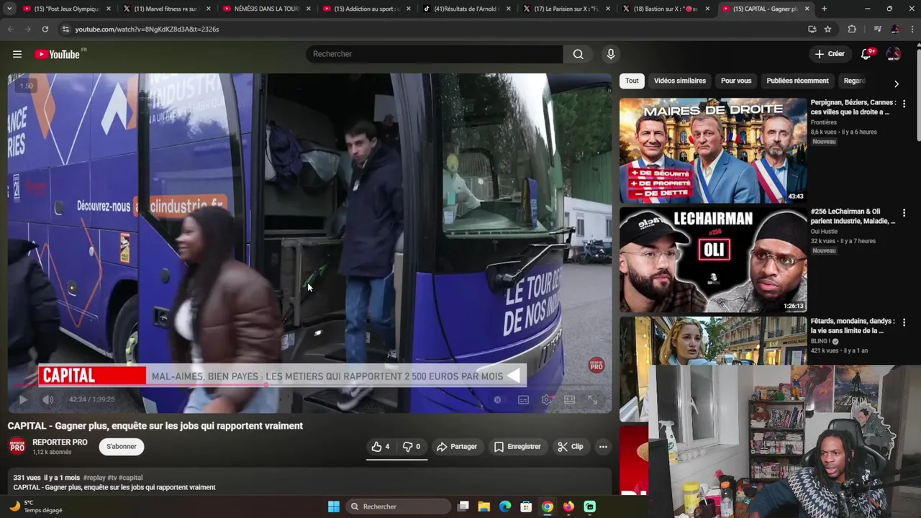
Task: Enter fullscreen mode
Action: [x=592, y=399]
